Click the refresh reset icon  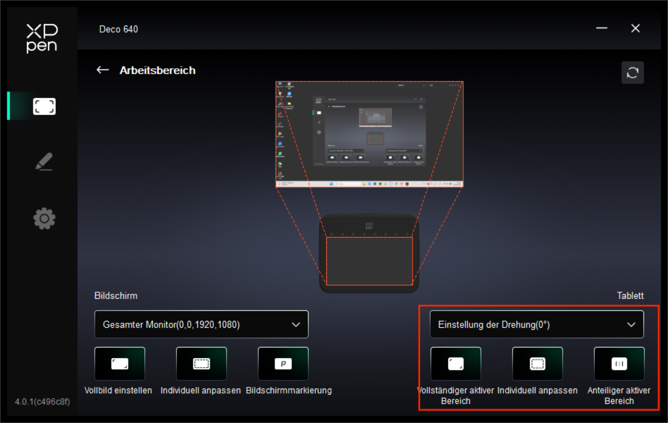[632, 73]
